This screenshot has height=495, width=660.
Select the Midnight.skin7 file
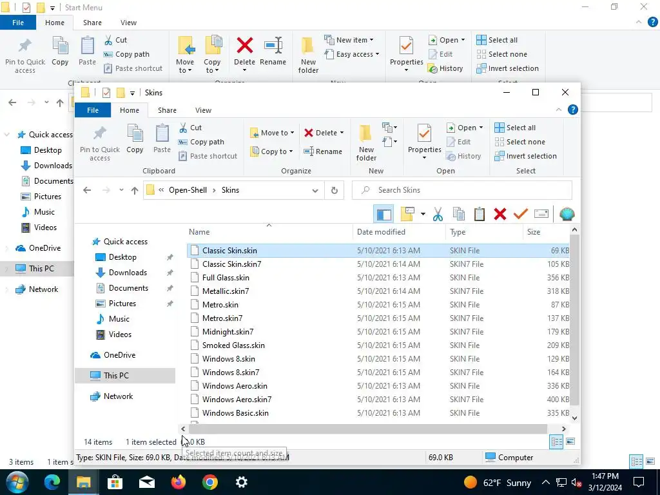click(228, 332)
